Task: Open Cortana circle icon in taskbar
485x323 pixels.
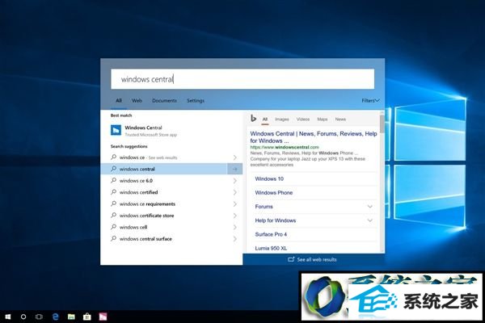Action: click(x=23, y=317)
